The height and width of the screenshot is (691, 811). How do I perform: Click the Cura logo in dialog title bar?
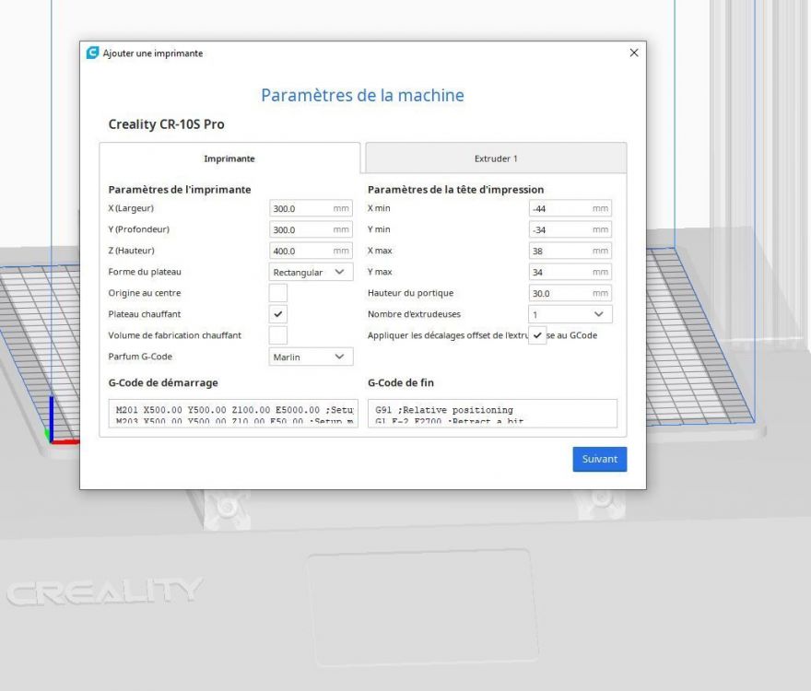point(92,53)
